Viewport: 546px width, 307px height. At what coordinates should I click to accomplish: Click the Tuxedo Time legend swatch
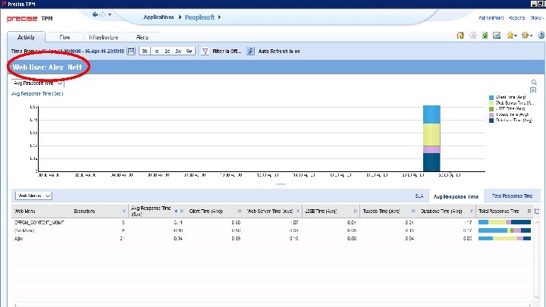coord(491,115)
